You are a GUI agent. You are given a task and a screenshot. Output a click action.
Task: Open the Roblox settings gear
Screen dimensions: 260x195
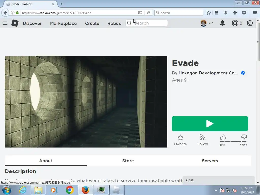click(x=250, y=23)
